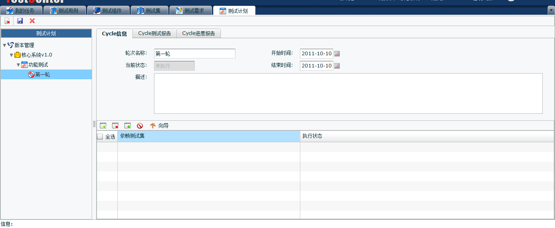Select 第一轮 in the test plan tree
The height and width of the screenshot is (228, 555).
coord(43,74)
